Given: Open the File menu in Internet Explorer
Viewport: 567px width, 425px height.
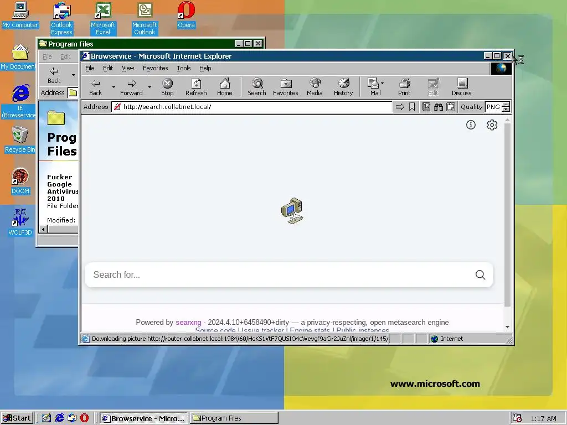Looking at the screenshot, I should pos(90,68).
